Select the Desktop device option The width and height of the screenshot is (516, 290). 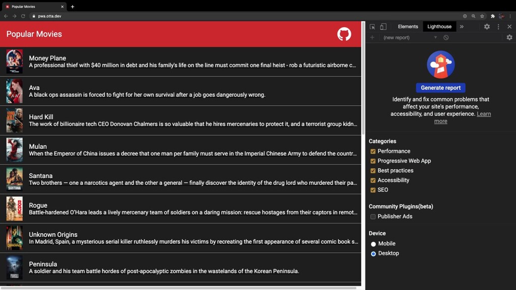tap(373, 254)
